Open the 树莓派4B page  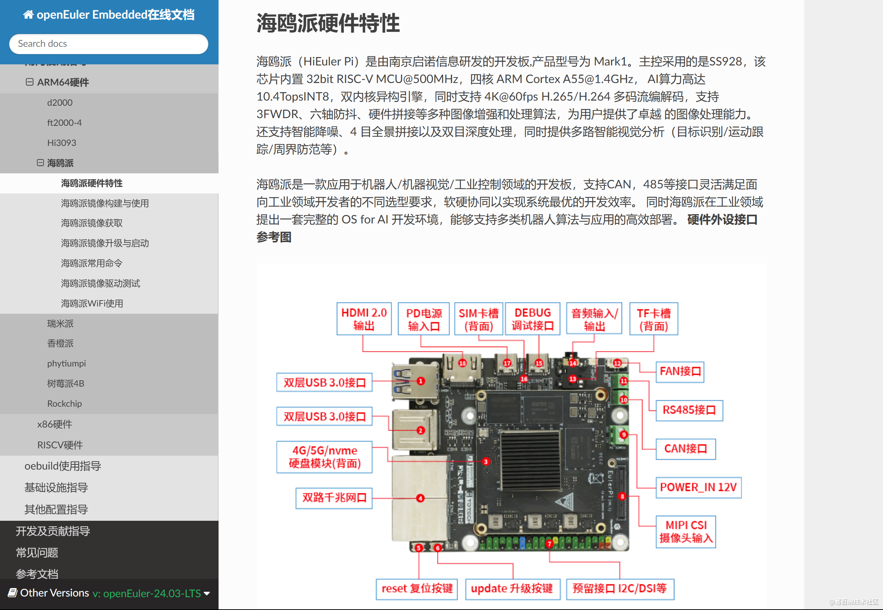point(66,384)
